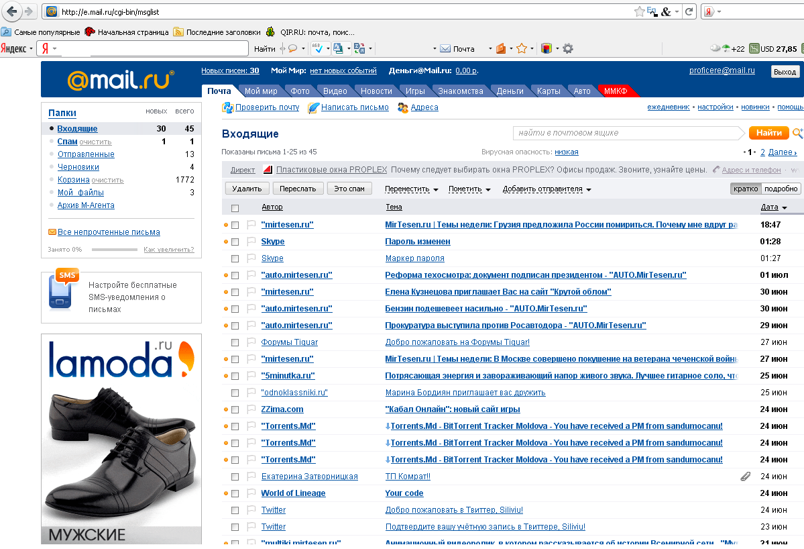Open the address bar history dropdown arrow
This screenshot has width=804, height=549.
coord(677,11)
